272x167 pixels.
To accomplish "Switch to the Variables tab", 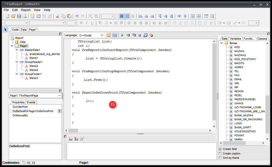I will [x=235, y=39].
